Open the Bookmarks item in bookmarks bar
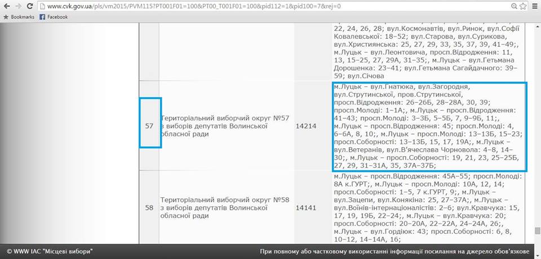The width and height of the screenshot is (541, 259). coord(19,17)
